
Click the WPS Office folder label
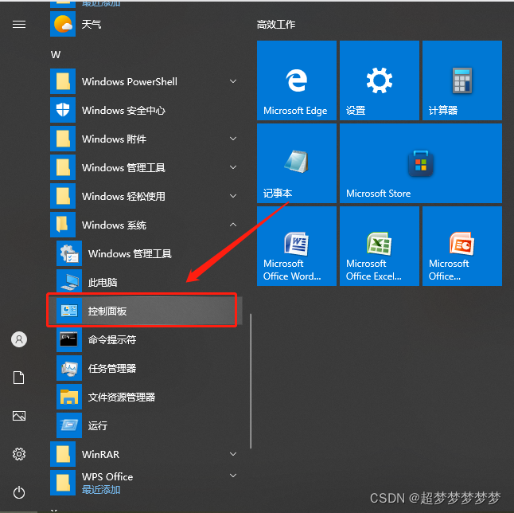click(x=107, y=476)
